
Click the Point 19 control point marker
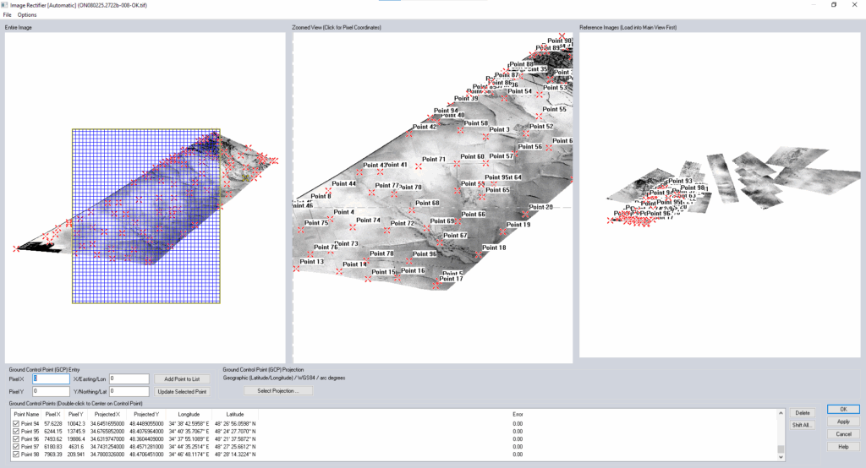[502, 230]
